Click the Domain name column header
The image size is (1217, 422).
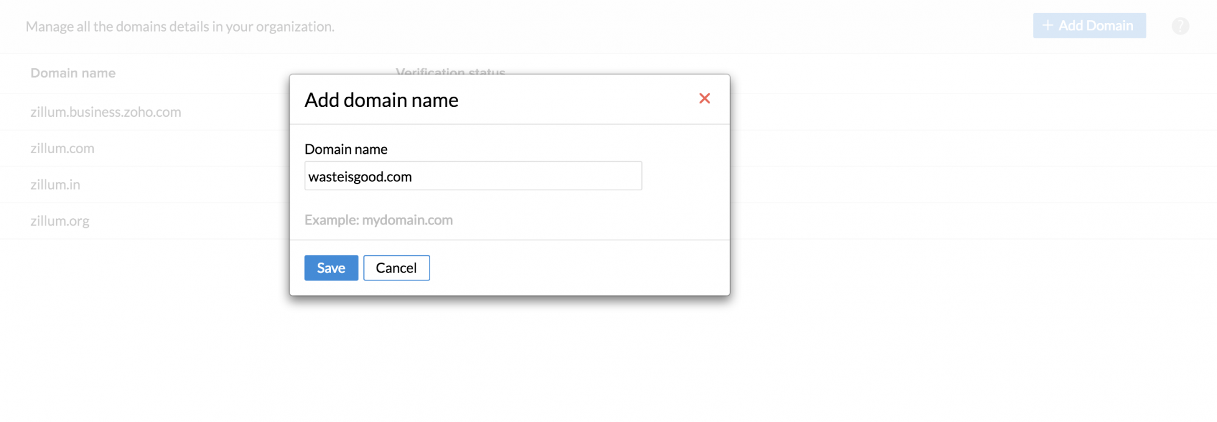pos(73,73)
